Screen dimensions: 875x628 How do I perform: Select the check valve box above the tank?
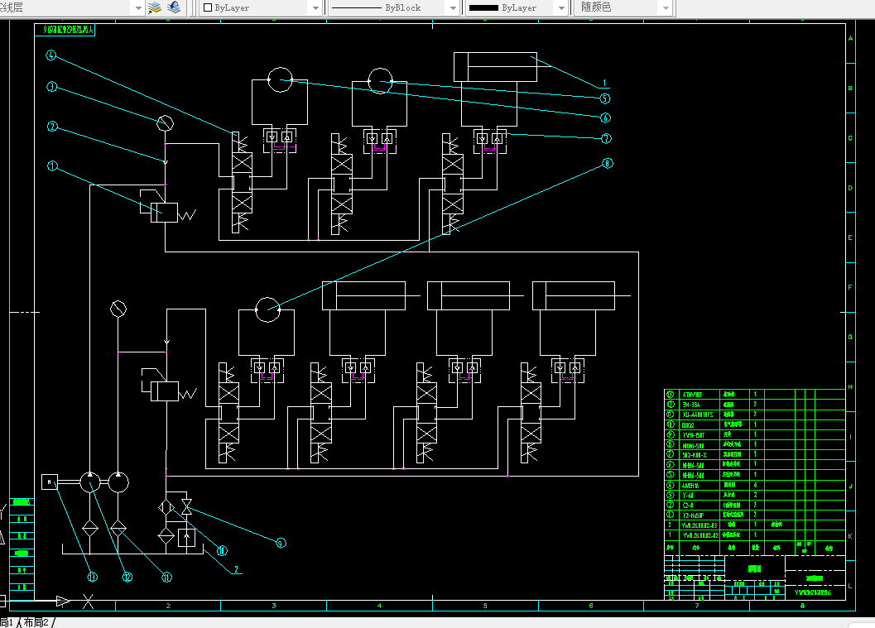pyautogui.click(x=186, y=537)
